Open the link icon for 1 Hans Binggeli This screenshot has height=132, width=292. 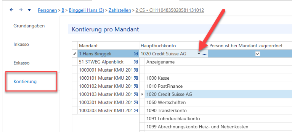(136, 54)
